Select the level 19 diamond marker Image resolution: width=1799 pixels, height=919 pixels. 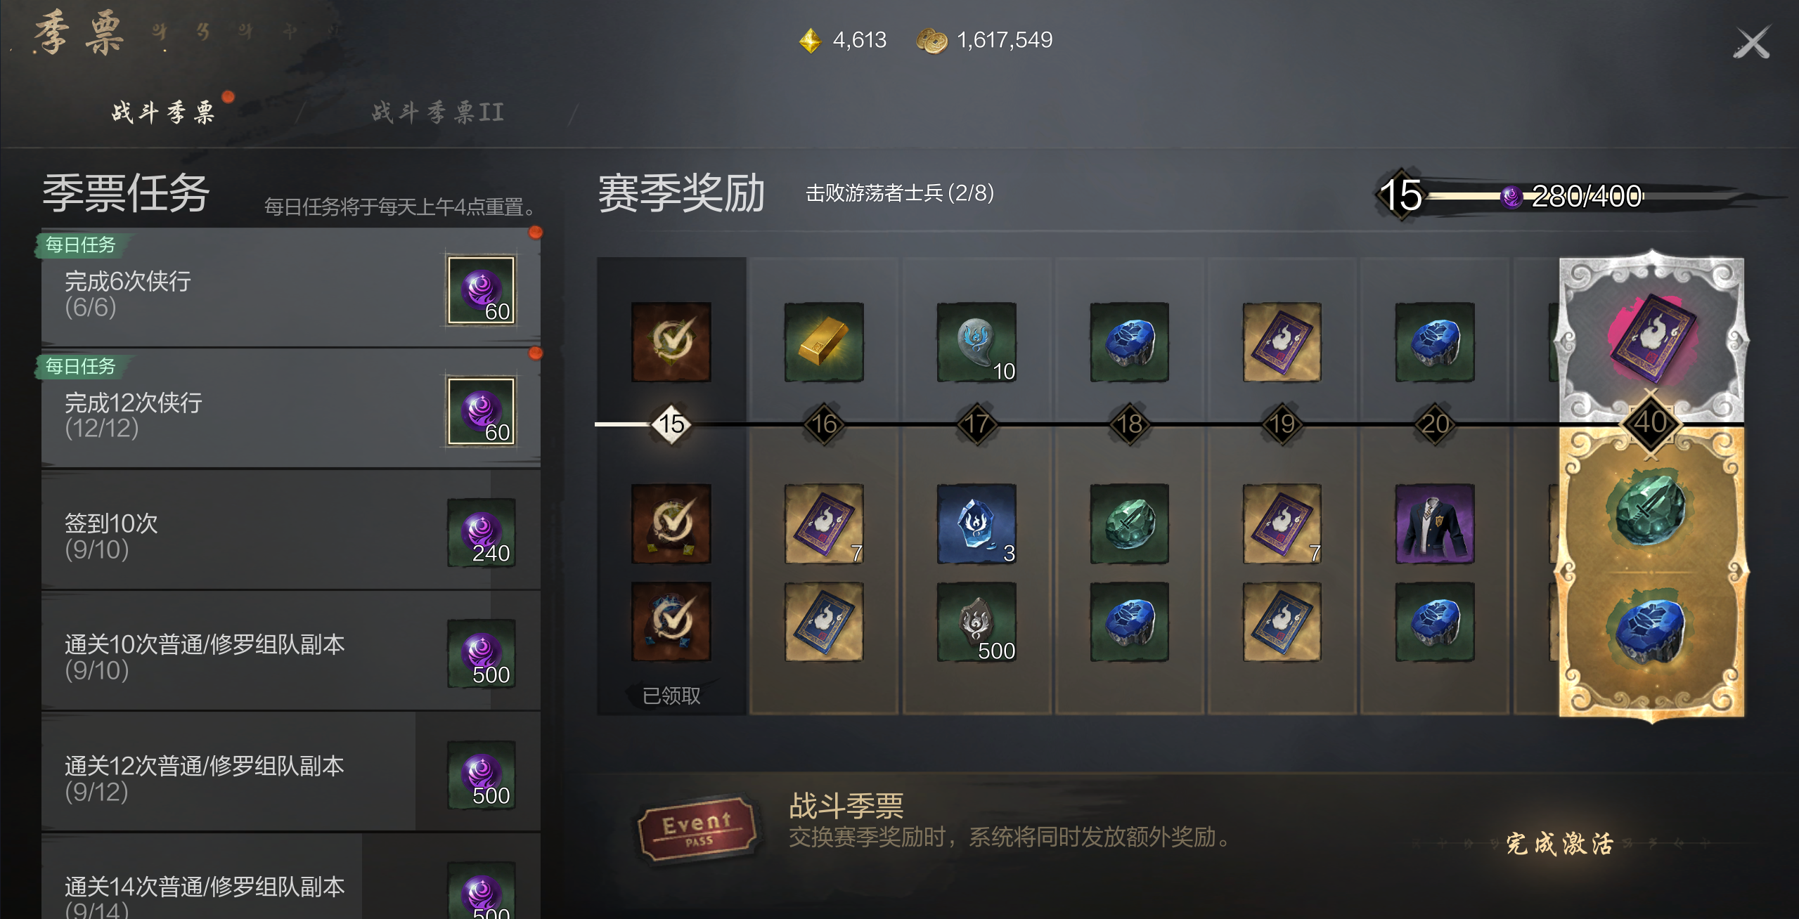coord(1282,424)
